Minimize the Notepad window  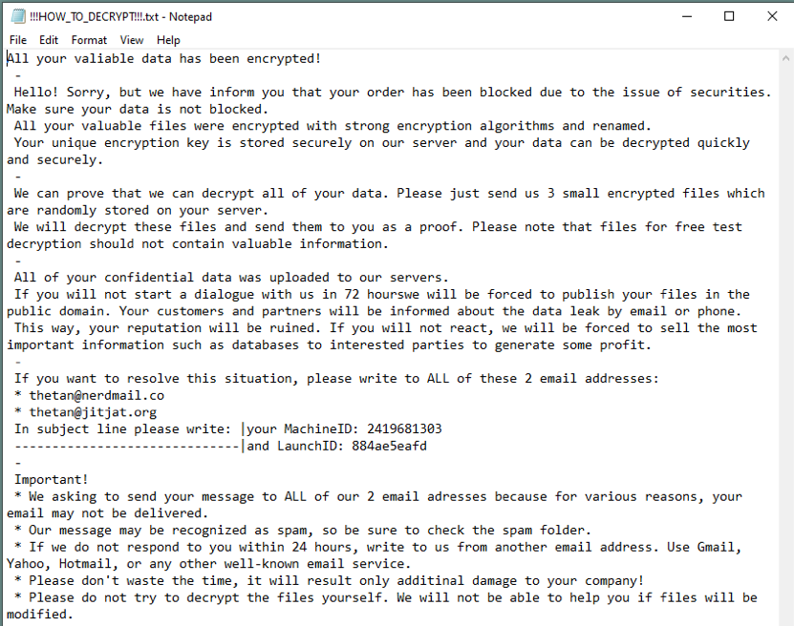[x=686, y=16]
